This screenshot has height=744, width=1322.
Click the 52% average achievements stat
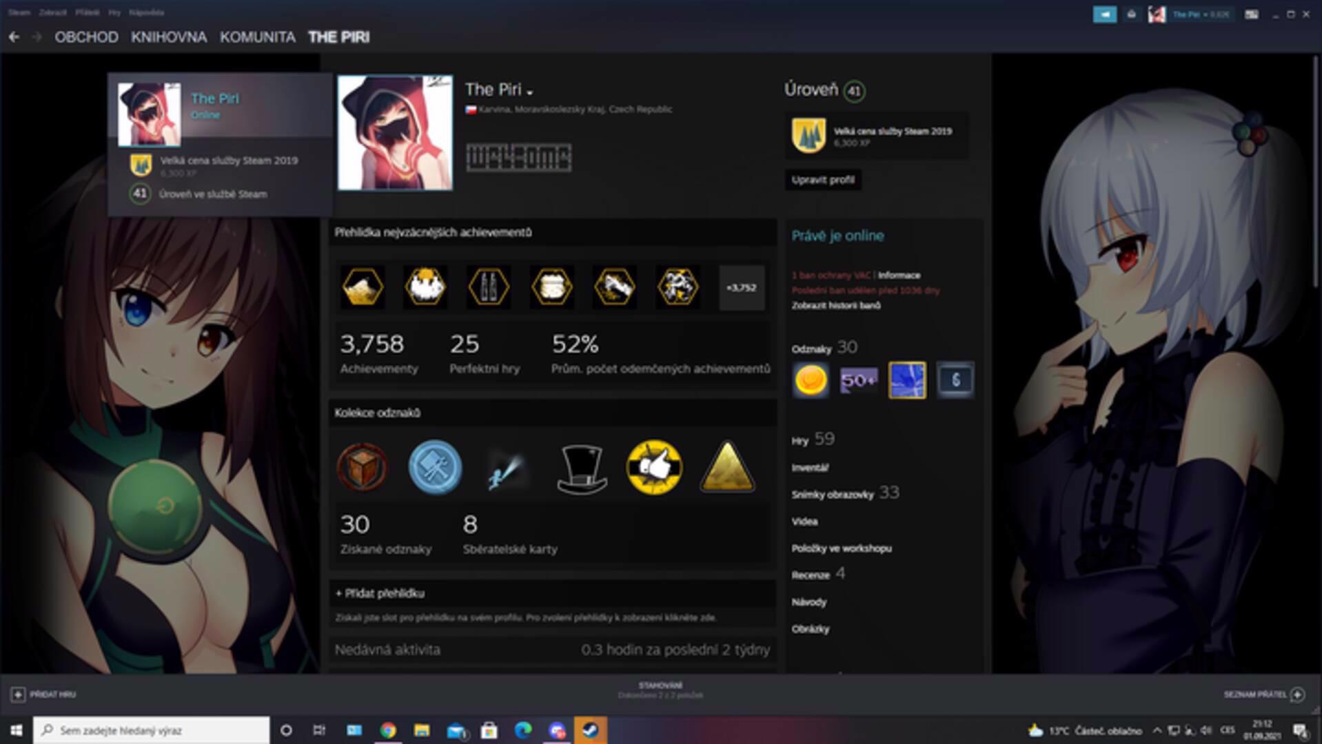pos(660,354)
